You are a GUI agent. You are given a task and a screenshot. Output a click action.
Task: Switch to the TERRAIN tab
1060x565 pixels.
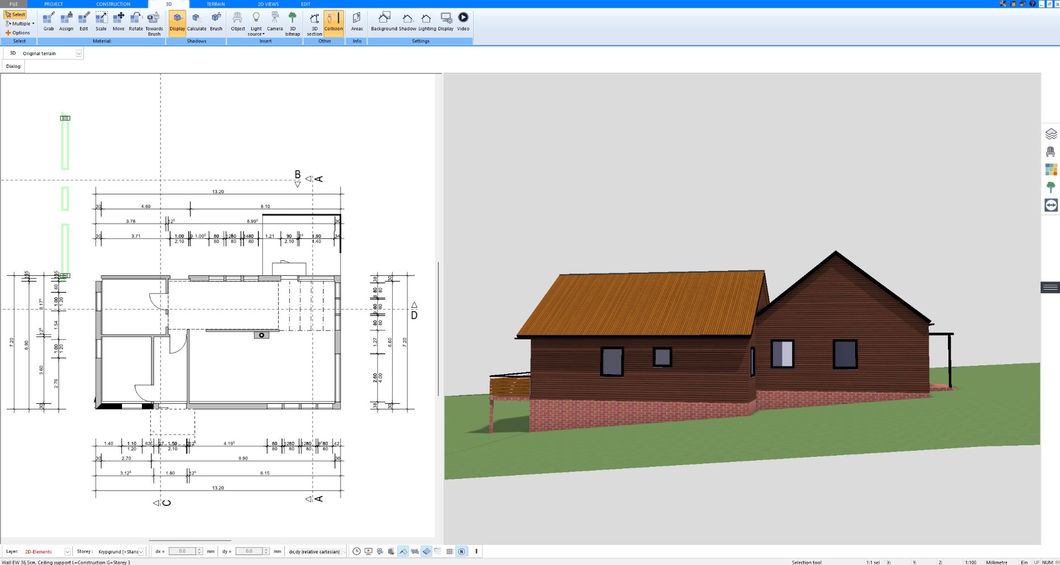click(x=215, y=4)
